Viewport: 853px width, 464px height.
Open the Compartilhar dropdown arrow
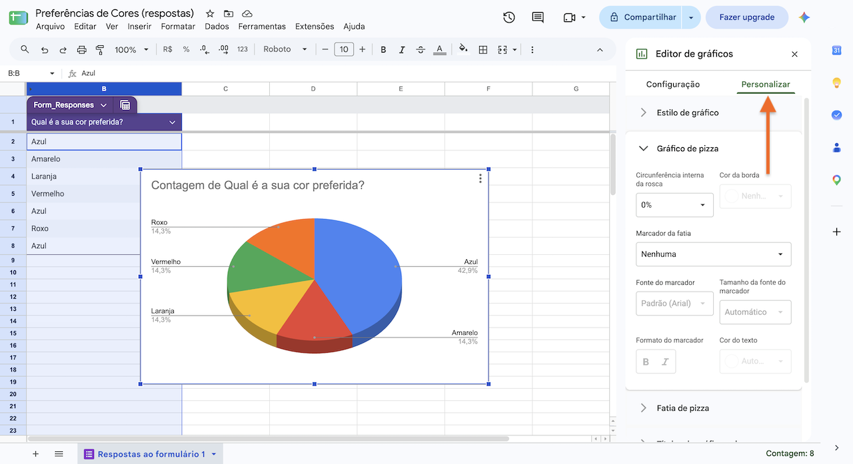tap(691, 17)
